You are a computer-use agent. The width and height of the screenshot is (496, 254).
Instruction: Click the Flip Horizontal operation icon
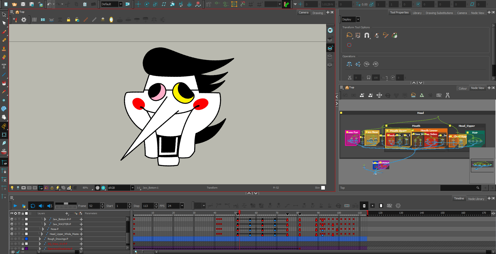point(349,64)
